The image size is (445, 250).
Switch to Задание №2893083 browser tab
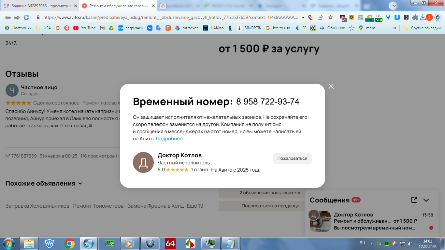[39, 6]
